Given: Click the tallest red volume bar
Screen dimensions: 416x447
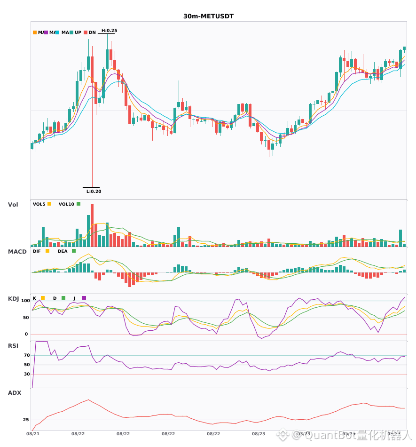Looking at the screenshot, I should coord(92,225).
